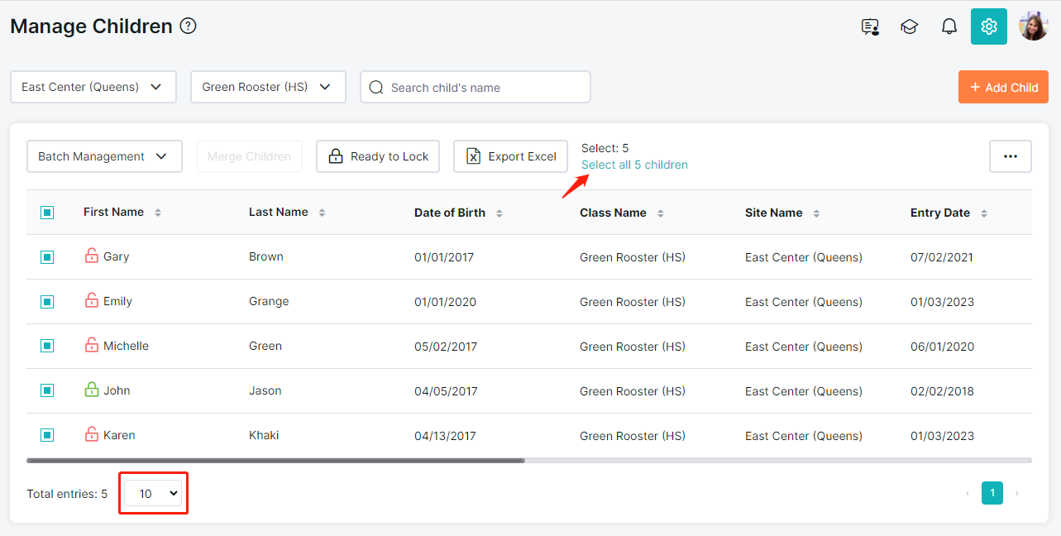The height and width of the screenshot is (536, 1061).
Task: Expand the Green Rooster (HS) class dropdown
Action: pyautogui.click(x=267, y=87)
